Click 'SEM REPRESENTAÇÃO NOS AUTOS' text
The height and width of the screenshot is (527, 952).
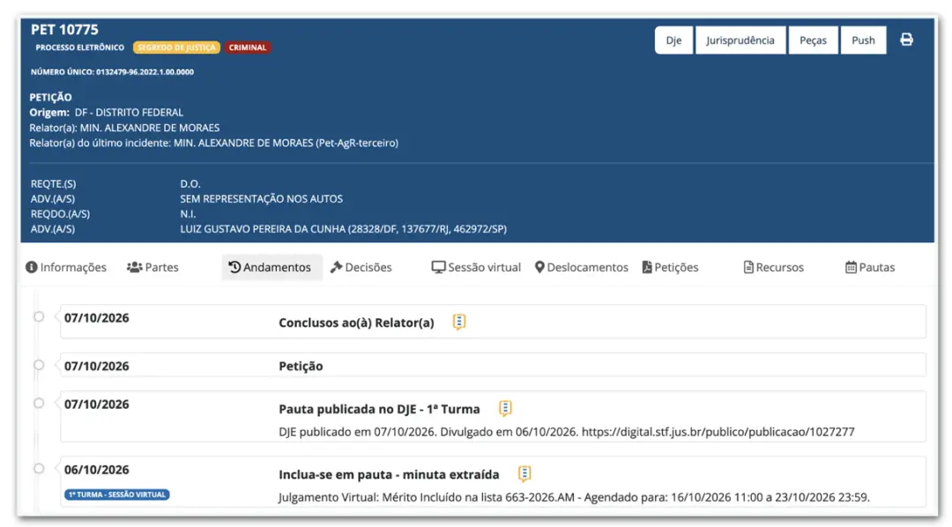click(x=261, y=198)
